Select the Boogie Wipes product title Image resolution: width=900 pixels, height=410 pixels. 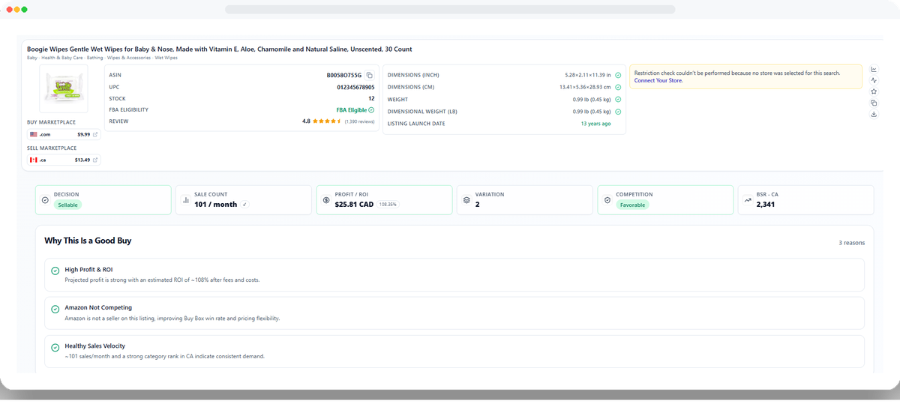tap(219, 49)
